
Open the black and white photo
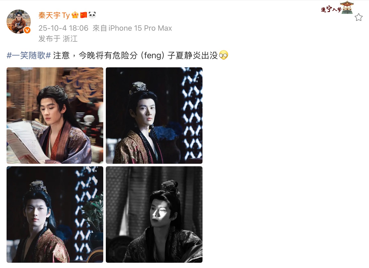pyautogui.click(x=154, y=215)
